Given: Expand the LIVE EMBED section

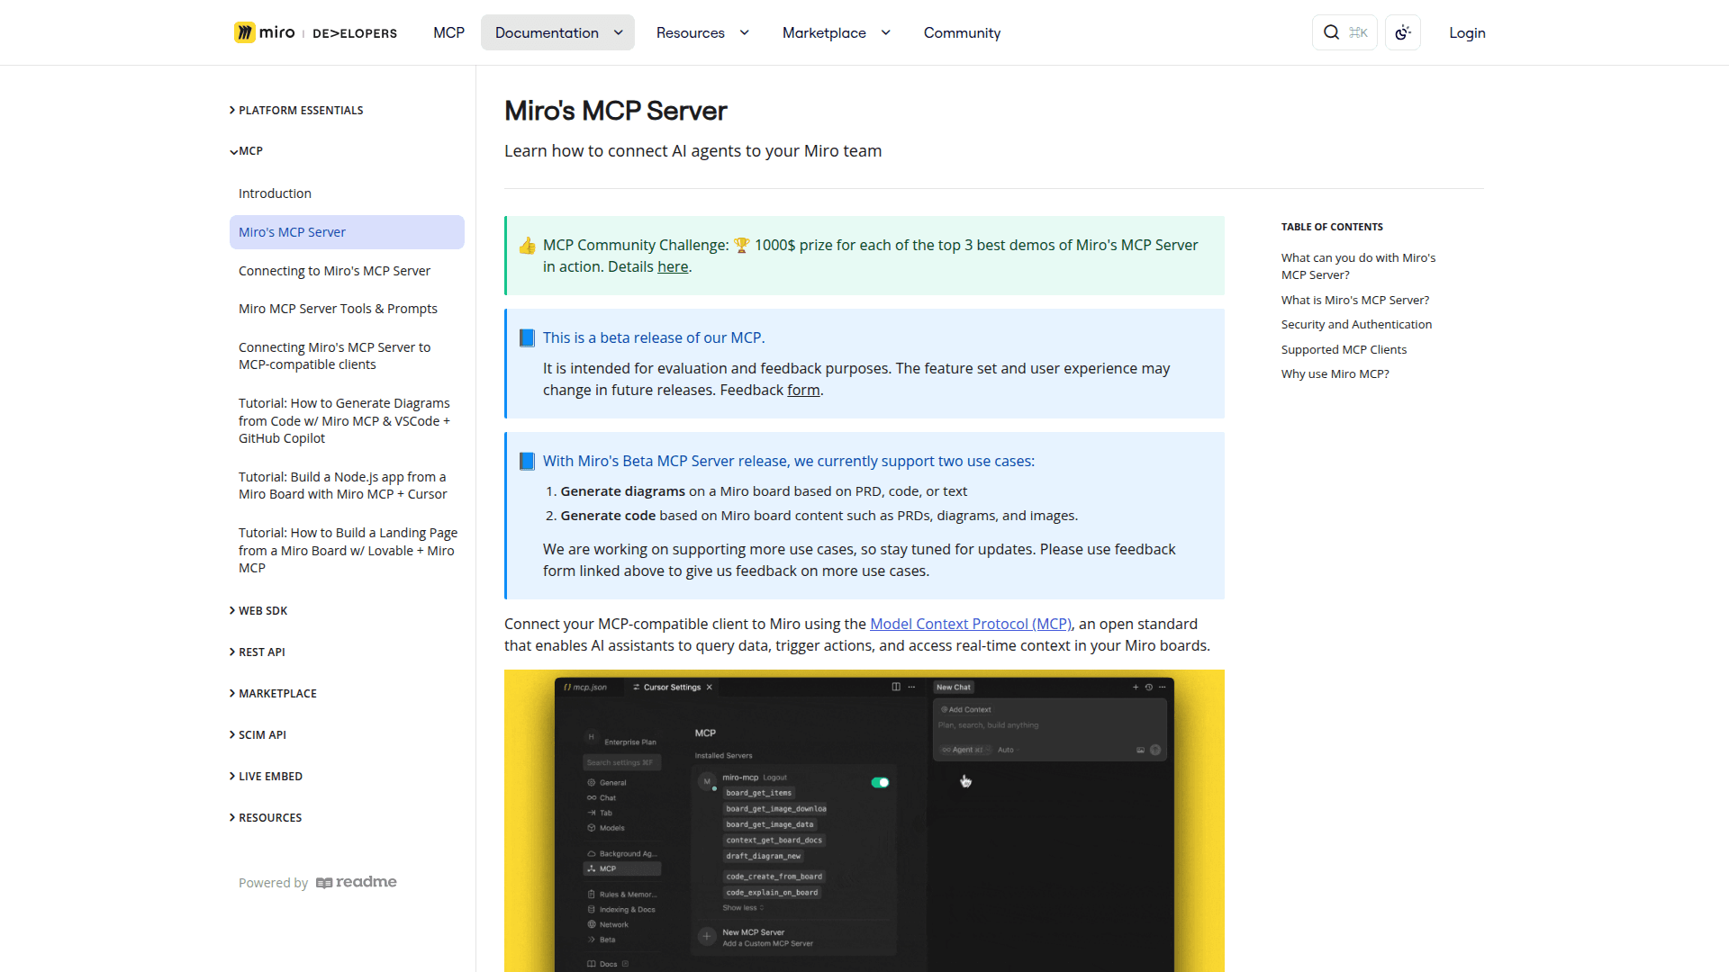Looking at the screenshot, I should [x=270, y=776].
